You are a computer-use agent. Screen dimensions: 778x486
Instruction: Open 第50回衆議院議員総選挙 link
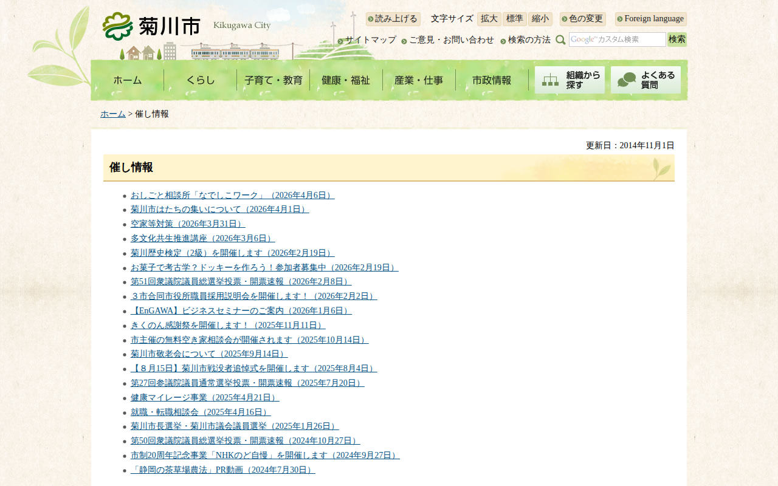pyautogui.click(x=245, y=441)
